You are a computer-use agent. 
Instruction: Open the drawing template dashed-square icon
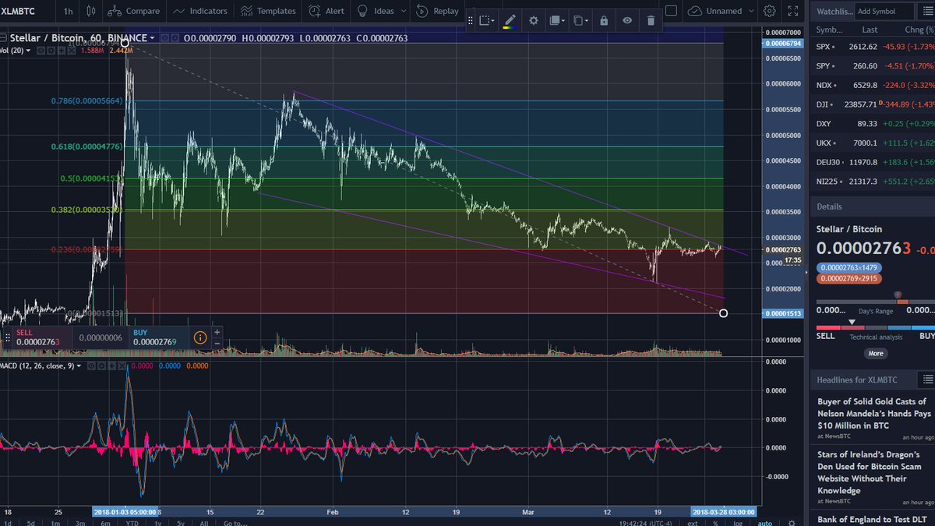485,21
